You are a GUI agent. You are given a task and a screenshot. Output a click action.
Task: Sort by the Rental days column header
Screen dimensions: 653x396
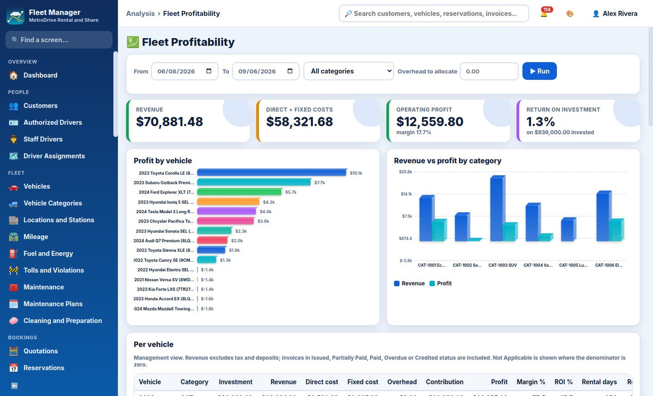(x=599, y=382)
